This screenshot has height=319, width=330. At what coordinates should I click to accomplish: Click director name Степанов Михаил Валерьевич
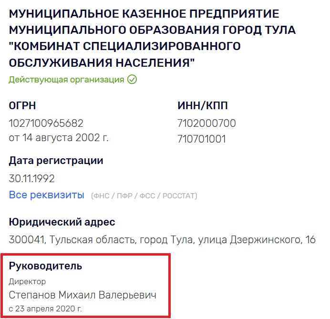point(82,295)
